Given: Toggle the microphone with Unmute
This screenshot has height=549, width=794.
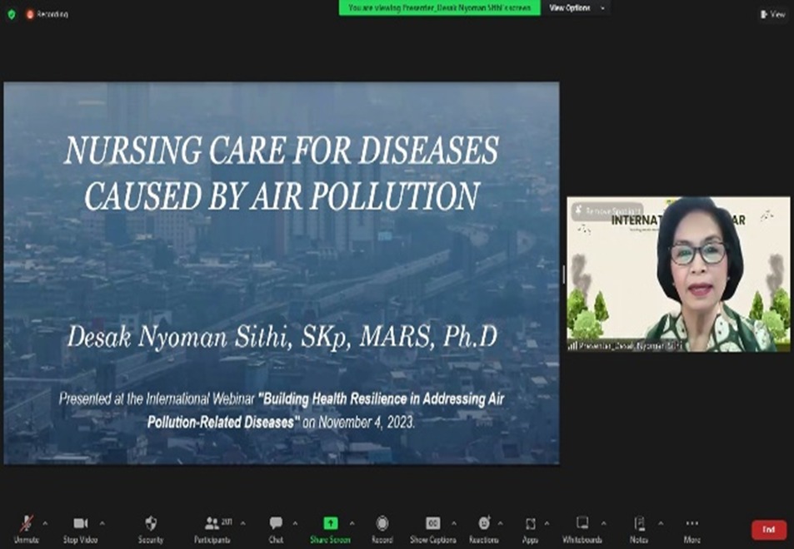Looking at the screenshot, I should click(x=26, y=527).
